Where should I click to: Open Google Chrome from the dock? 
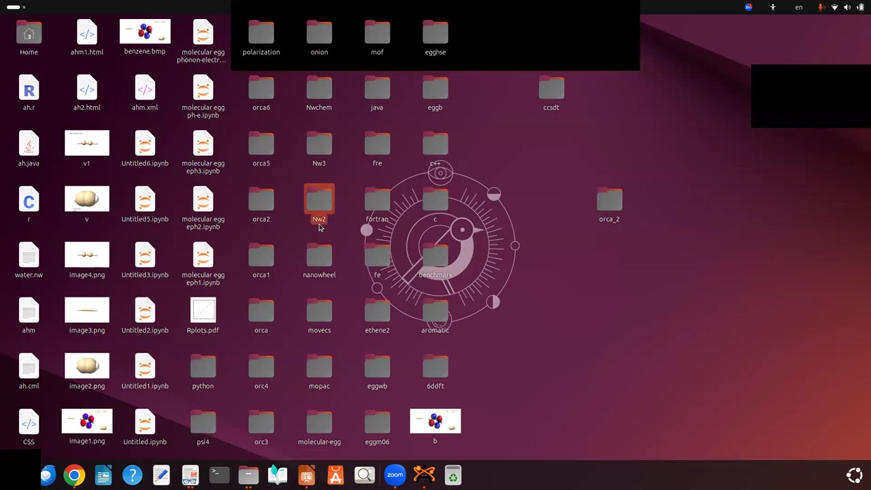[74, 475]
